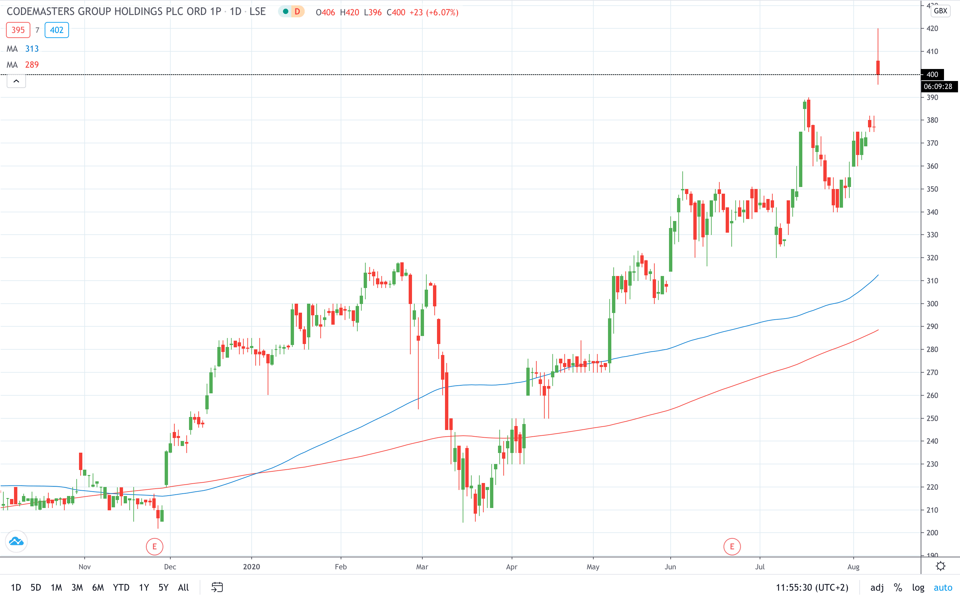The image size is (960, 600).
Task: Click the Apr label on time axis
Action: pyautogui.click(x=512, y=567)
